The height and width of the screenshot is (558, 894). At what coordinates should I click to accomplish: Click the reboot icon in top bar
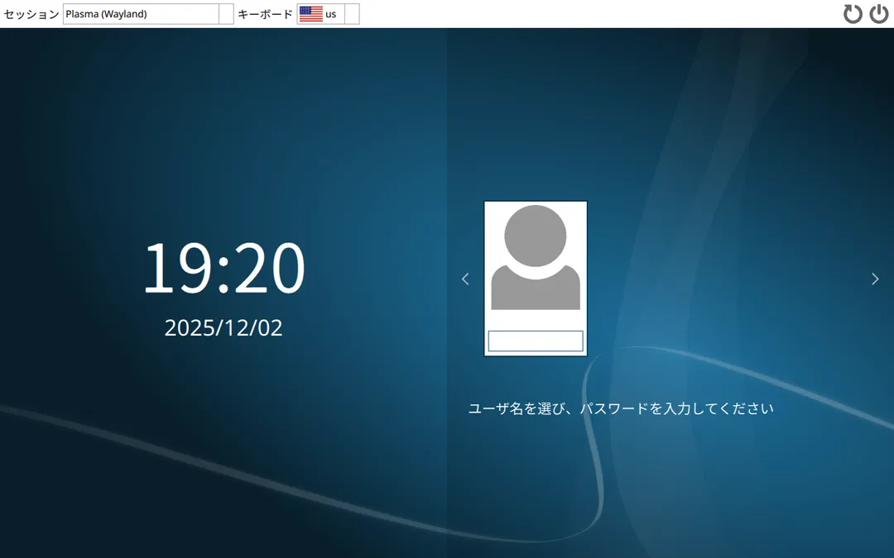point(853,14)
